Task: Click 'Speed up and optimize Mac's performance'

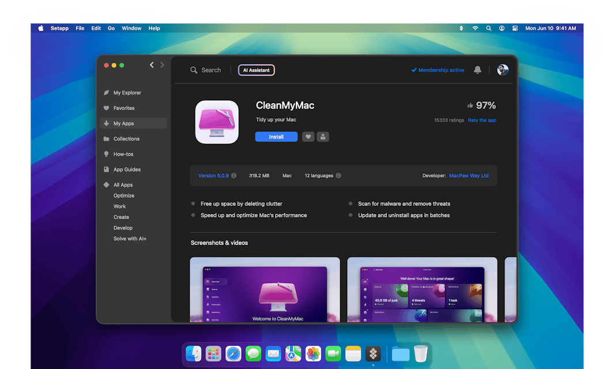Action: point(254,216)
